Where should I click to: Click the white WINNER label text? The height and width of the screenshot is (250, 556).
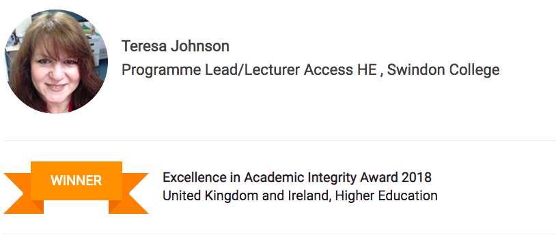tap(77, 181)
